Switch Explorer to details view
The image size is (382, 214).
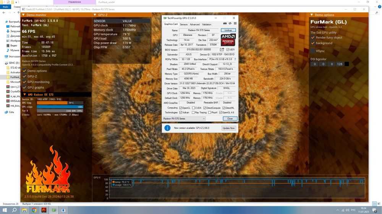pos(374,204)
